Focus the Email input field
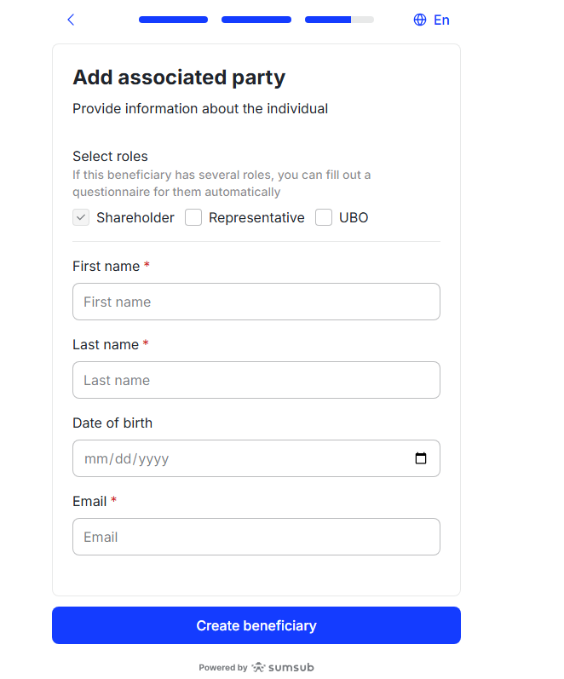This screenshot has width=564, height=679. pyautogui.click(x=256, y=537)
